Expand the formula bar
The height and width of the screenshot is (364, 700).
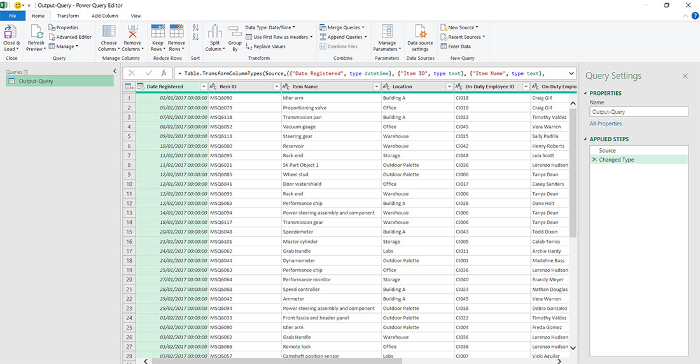[571, 73]
